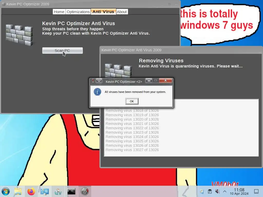The height and width of the screenshot is (197, 263).
Task: Click the 11:08 clock in the taskbar
Action: 239,190
